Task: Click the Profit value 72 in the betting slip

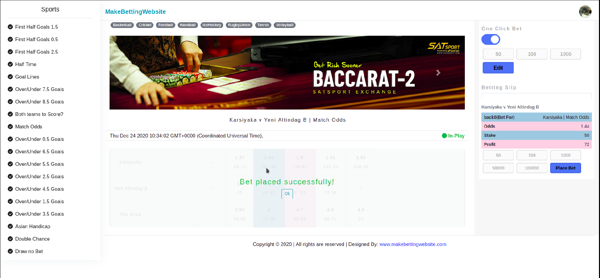Action: 587,145
